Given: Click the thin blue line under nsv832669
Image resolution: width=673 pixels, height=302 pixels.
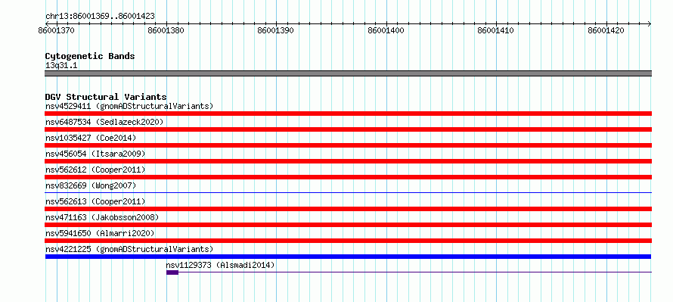Looking at the screenshot, I should tap(348, 192).
